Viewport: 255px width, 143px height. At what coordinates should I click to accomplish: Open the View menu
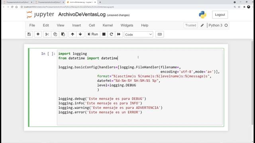tap(61, 25)
